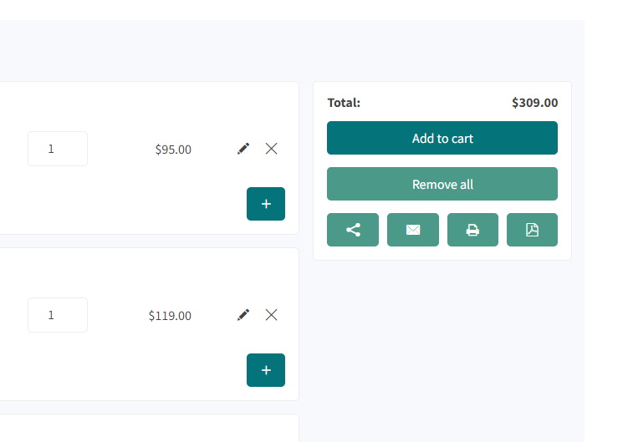The width and height of the screenshot is (628, 442).
Task: Delete the $119.00 item with its X icon
Action: 271,315
